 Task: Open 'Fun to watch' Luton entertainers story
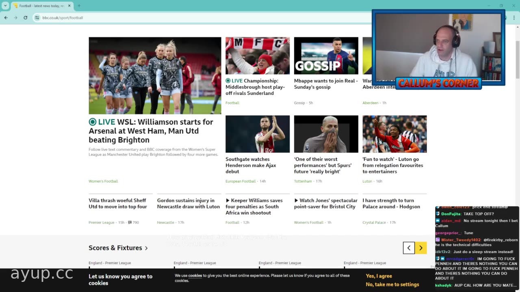pyautogui.click(x=393, y=165)
